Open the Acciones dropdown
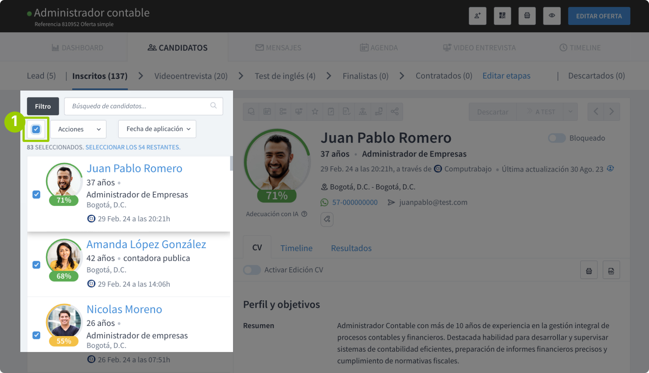649x373 pixels. (x=78, y=129)
